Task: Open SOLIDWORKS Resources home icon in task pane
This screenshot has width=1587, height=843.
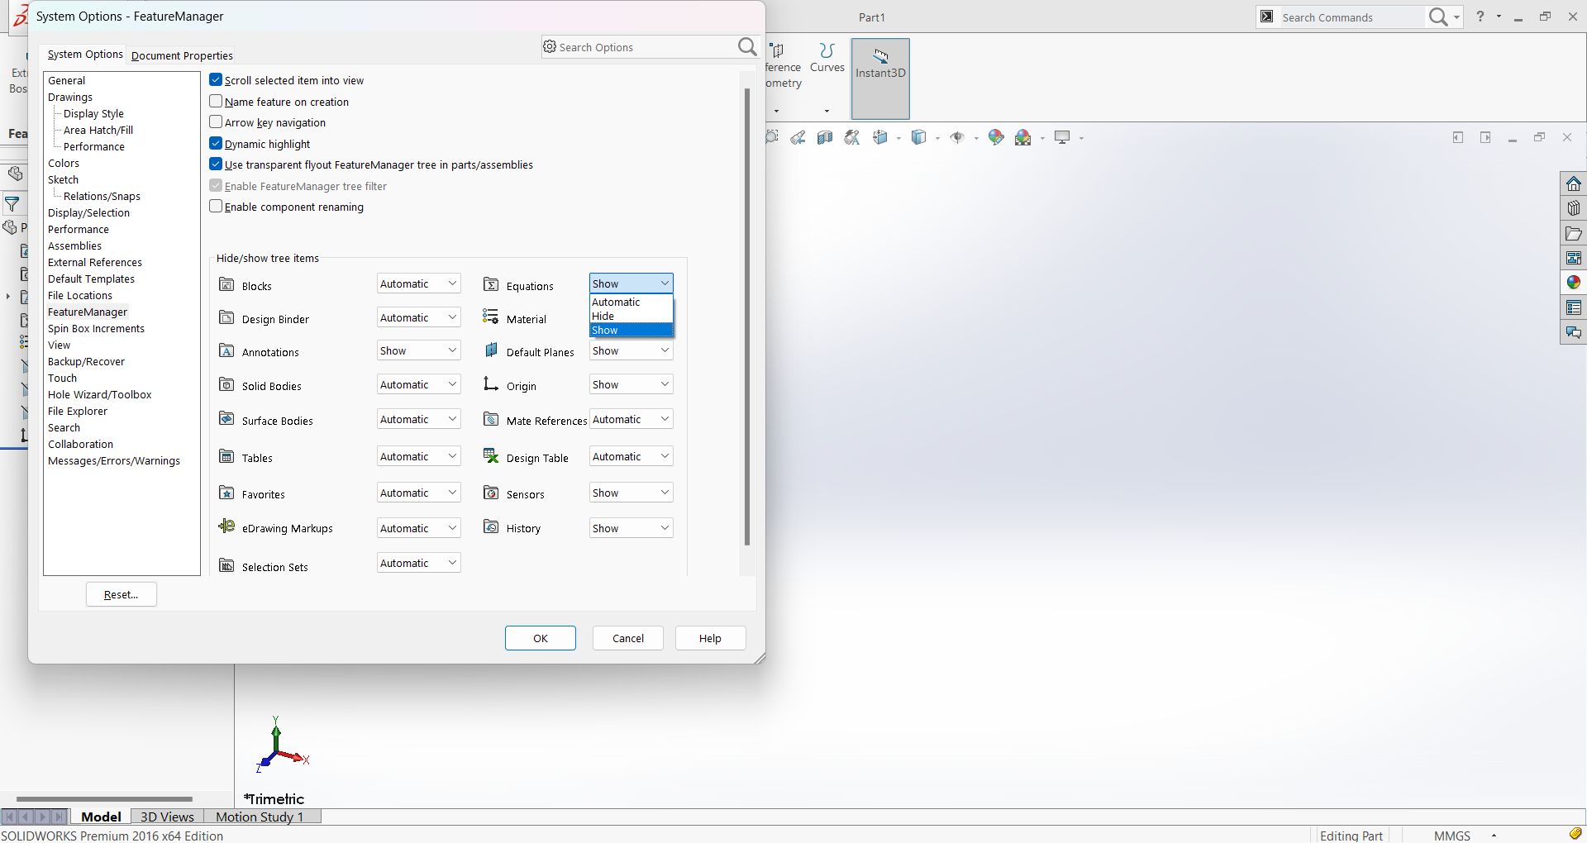Action: pyautogui.click(x=1574, y=183)
